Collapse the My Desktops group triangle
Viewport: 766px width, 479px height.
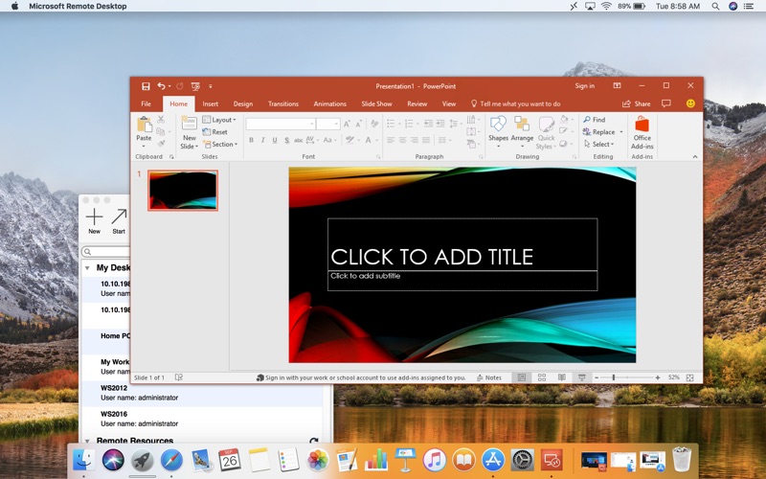coord(87,268)
